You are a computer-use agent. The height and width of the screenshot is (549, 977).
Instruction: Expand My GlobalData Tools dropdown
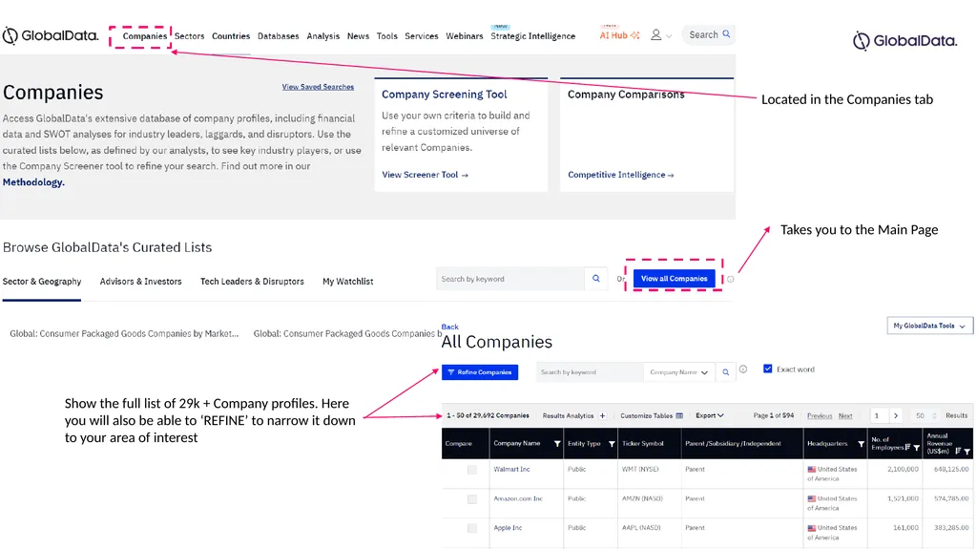tap(929, 326)
